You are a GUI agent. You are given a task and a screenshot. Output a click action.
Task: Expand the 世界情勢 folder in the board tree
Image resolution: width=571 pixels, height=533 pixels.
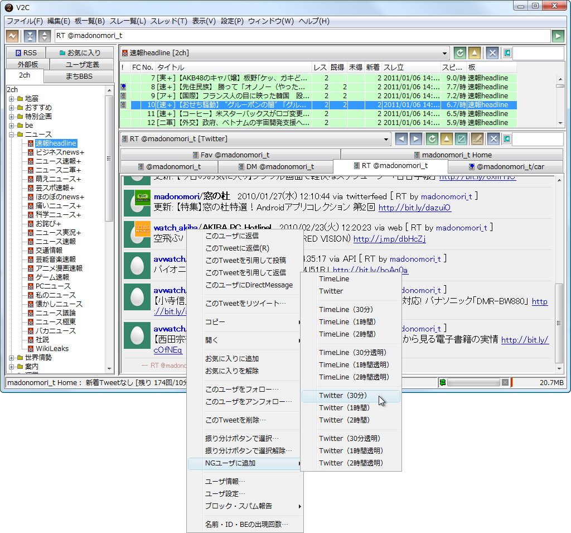pos(11,358)
